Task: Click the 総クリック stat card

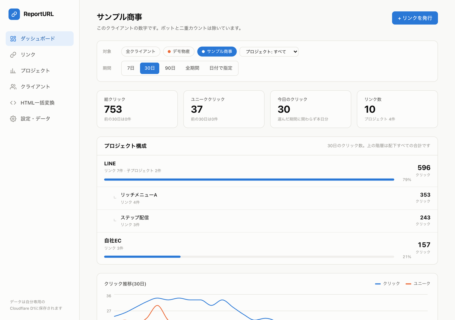Action: [137, 109]
